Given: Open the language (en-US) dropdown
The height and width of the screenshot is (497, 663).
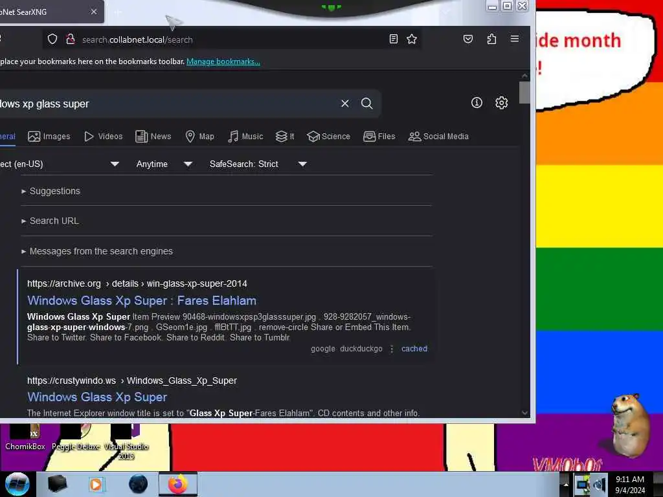Looking at the screenshot, I should [x=59, y=164].
